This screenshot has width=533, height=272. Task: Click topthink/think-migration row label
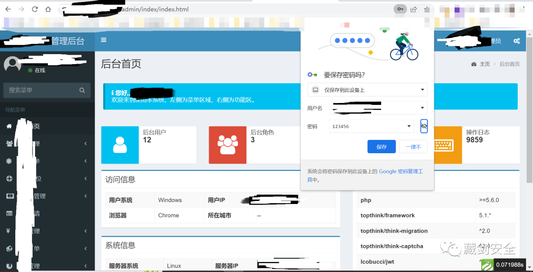tap(394, 231)
